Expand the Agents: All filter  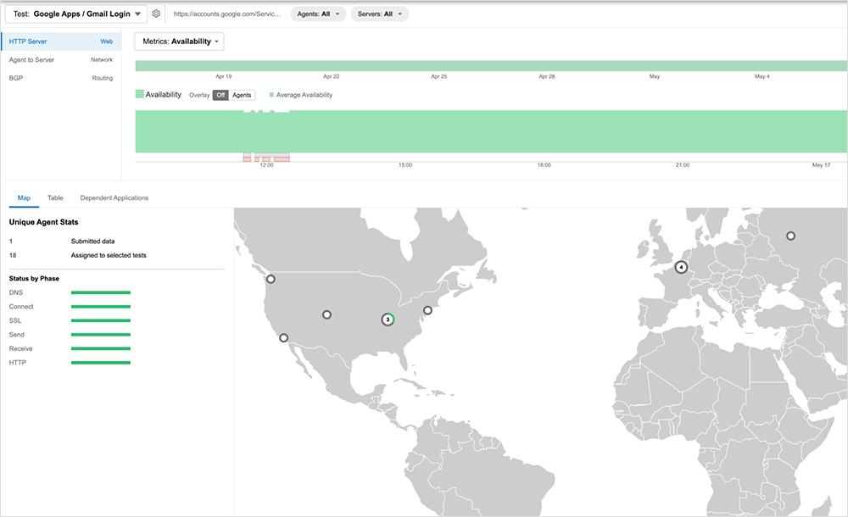pyautogui.click(x=318, y=14)
